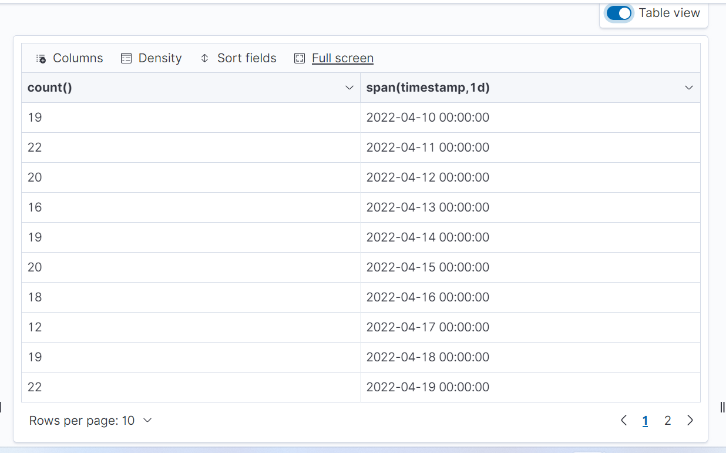The image size is (726, 453).
Task: Select cell 2022-04-15 00:00:00
Action: 530,267
